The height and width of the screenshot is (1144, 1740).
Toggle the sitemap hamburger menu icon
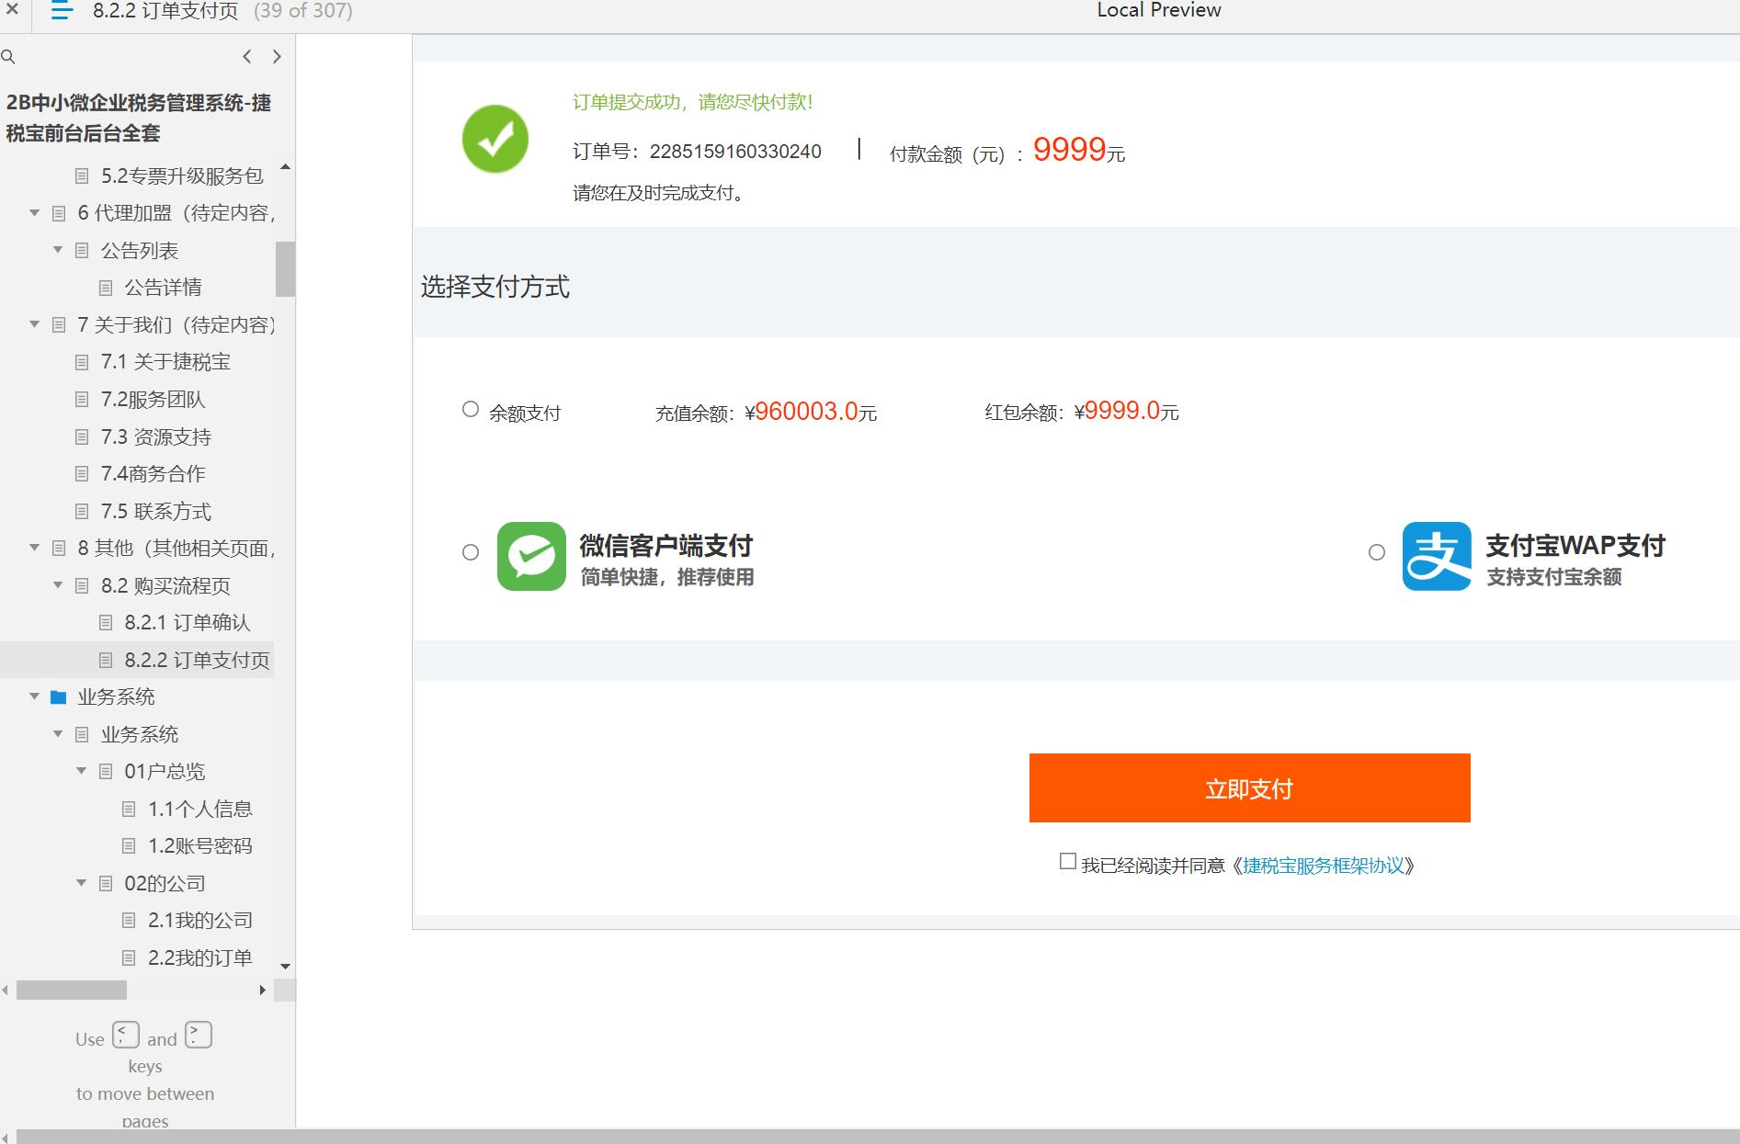click(62, 11)
